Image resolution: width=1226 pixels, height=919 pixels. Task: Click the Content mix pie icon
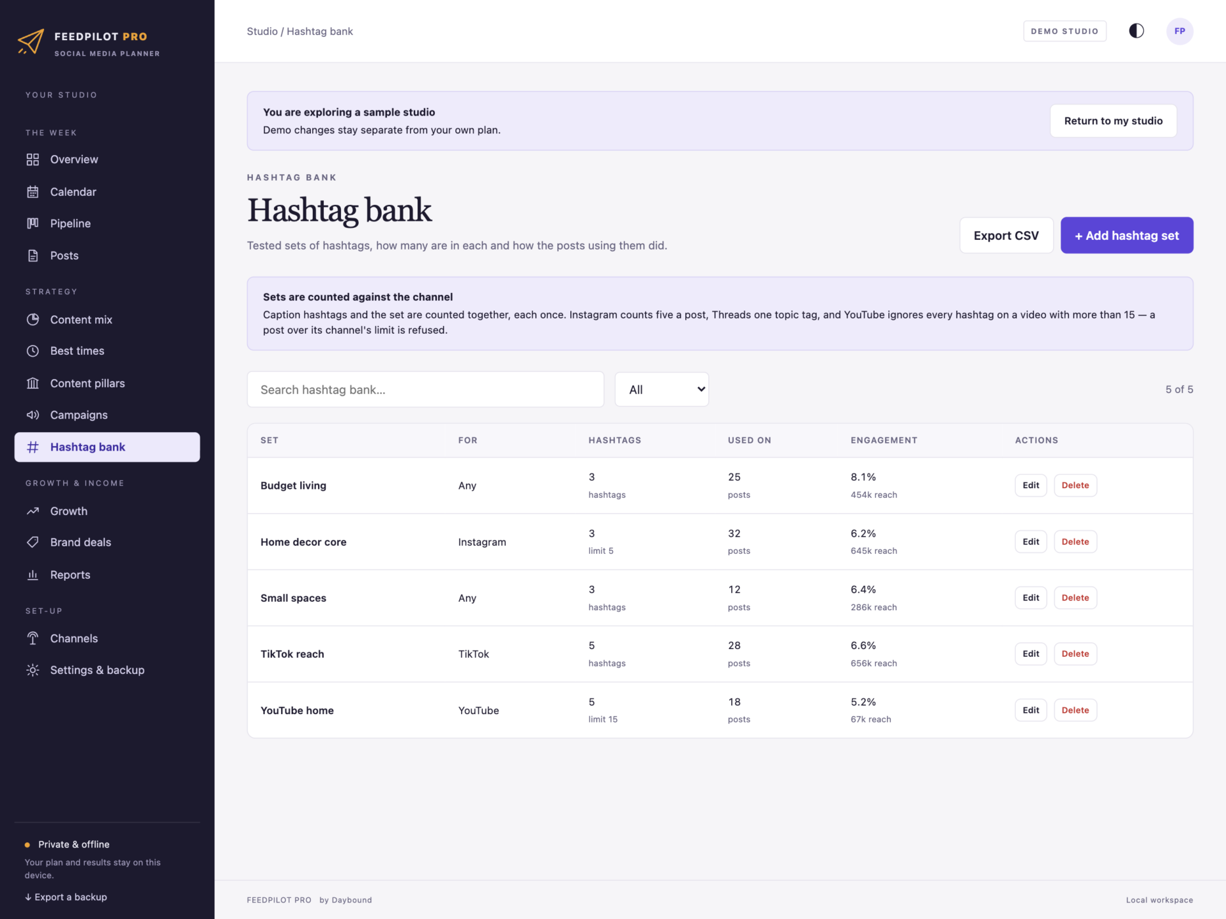(x=33, y=319)
